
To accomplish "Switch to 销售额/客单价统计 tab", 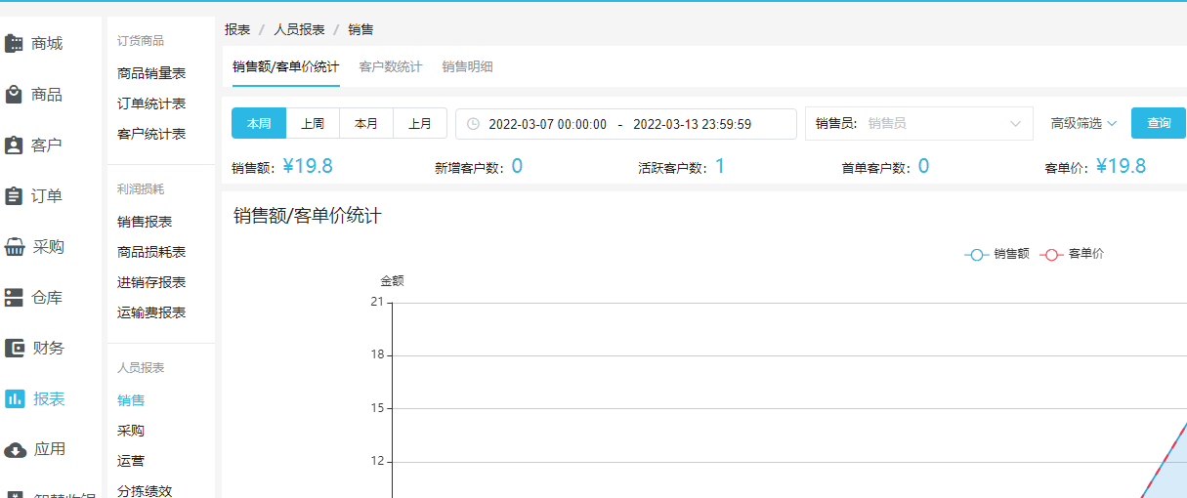I will [286, 66].
